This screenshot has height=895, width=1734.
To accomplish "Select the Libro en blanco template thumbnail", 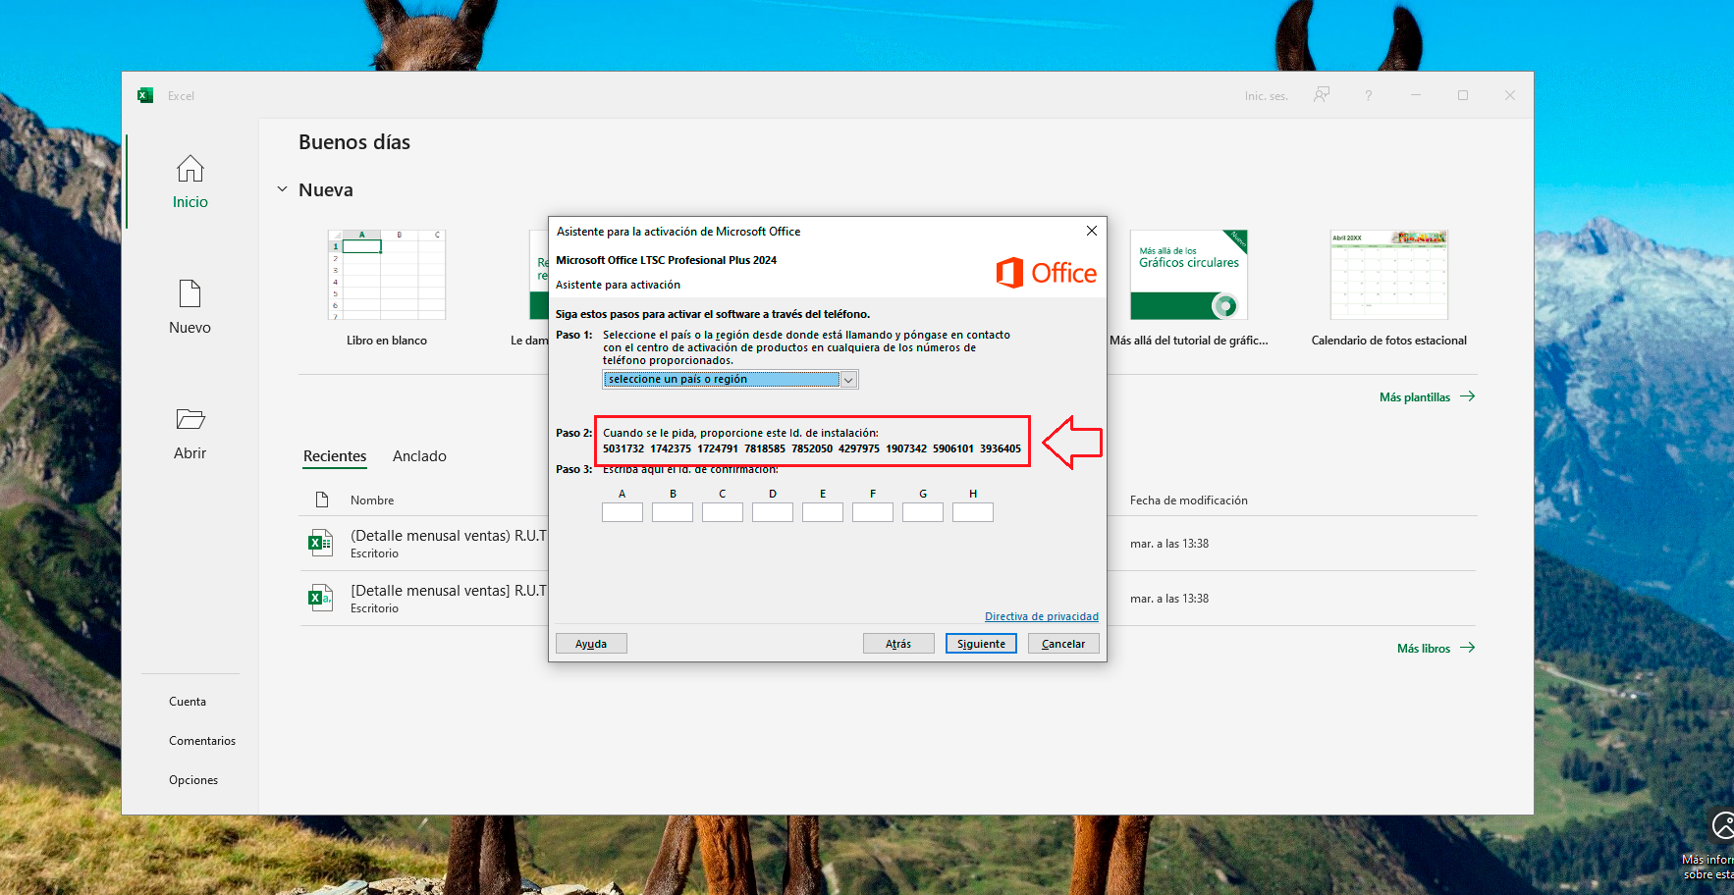I will coord(387,276).
